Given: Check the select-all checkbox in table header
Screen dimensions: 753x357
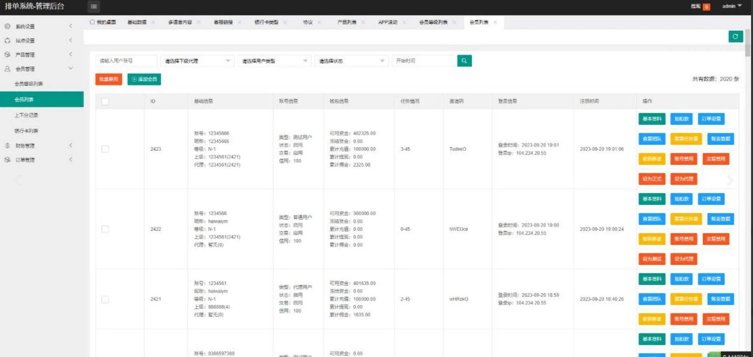Looking at the screenshot, I should [105, 102].
